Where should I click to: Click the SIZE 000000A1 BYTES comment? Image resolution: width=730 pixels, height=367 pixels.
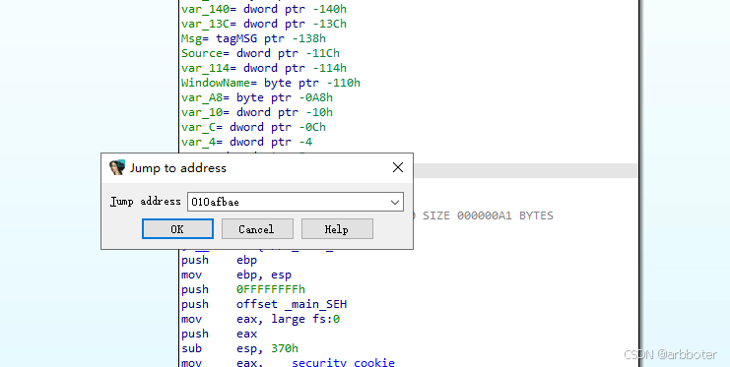488,215
